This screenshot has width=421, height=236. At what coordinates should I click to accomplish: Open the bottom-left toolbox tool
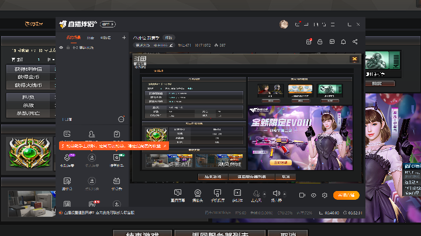coord(67,204)
